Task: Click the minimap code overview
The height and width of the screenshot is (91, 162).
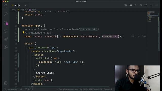Action: 152,16
